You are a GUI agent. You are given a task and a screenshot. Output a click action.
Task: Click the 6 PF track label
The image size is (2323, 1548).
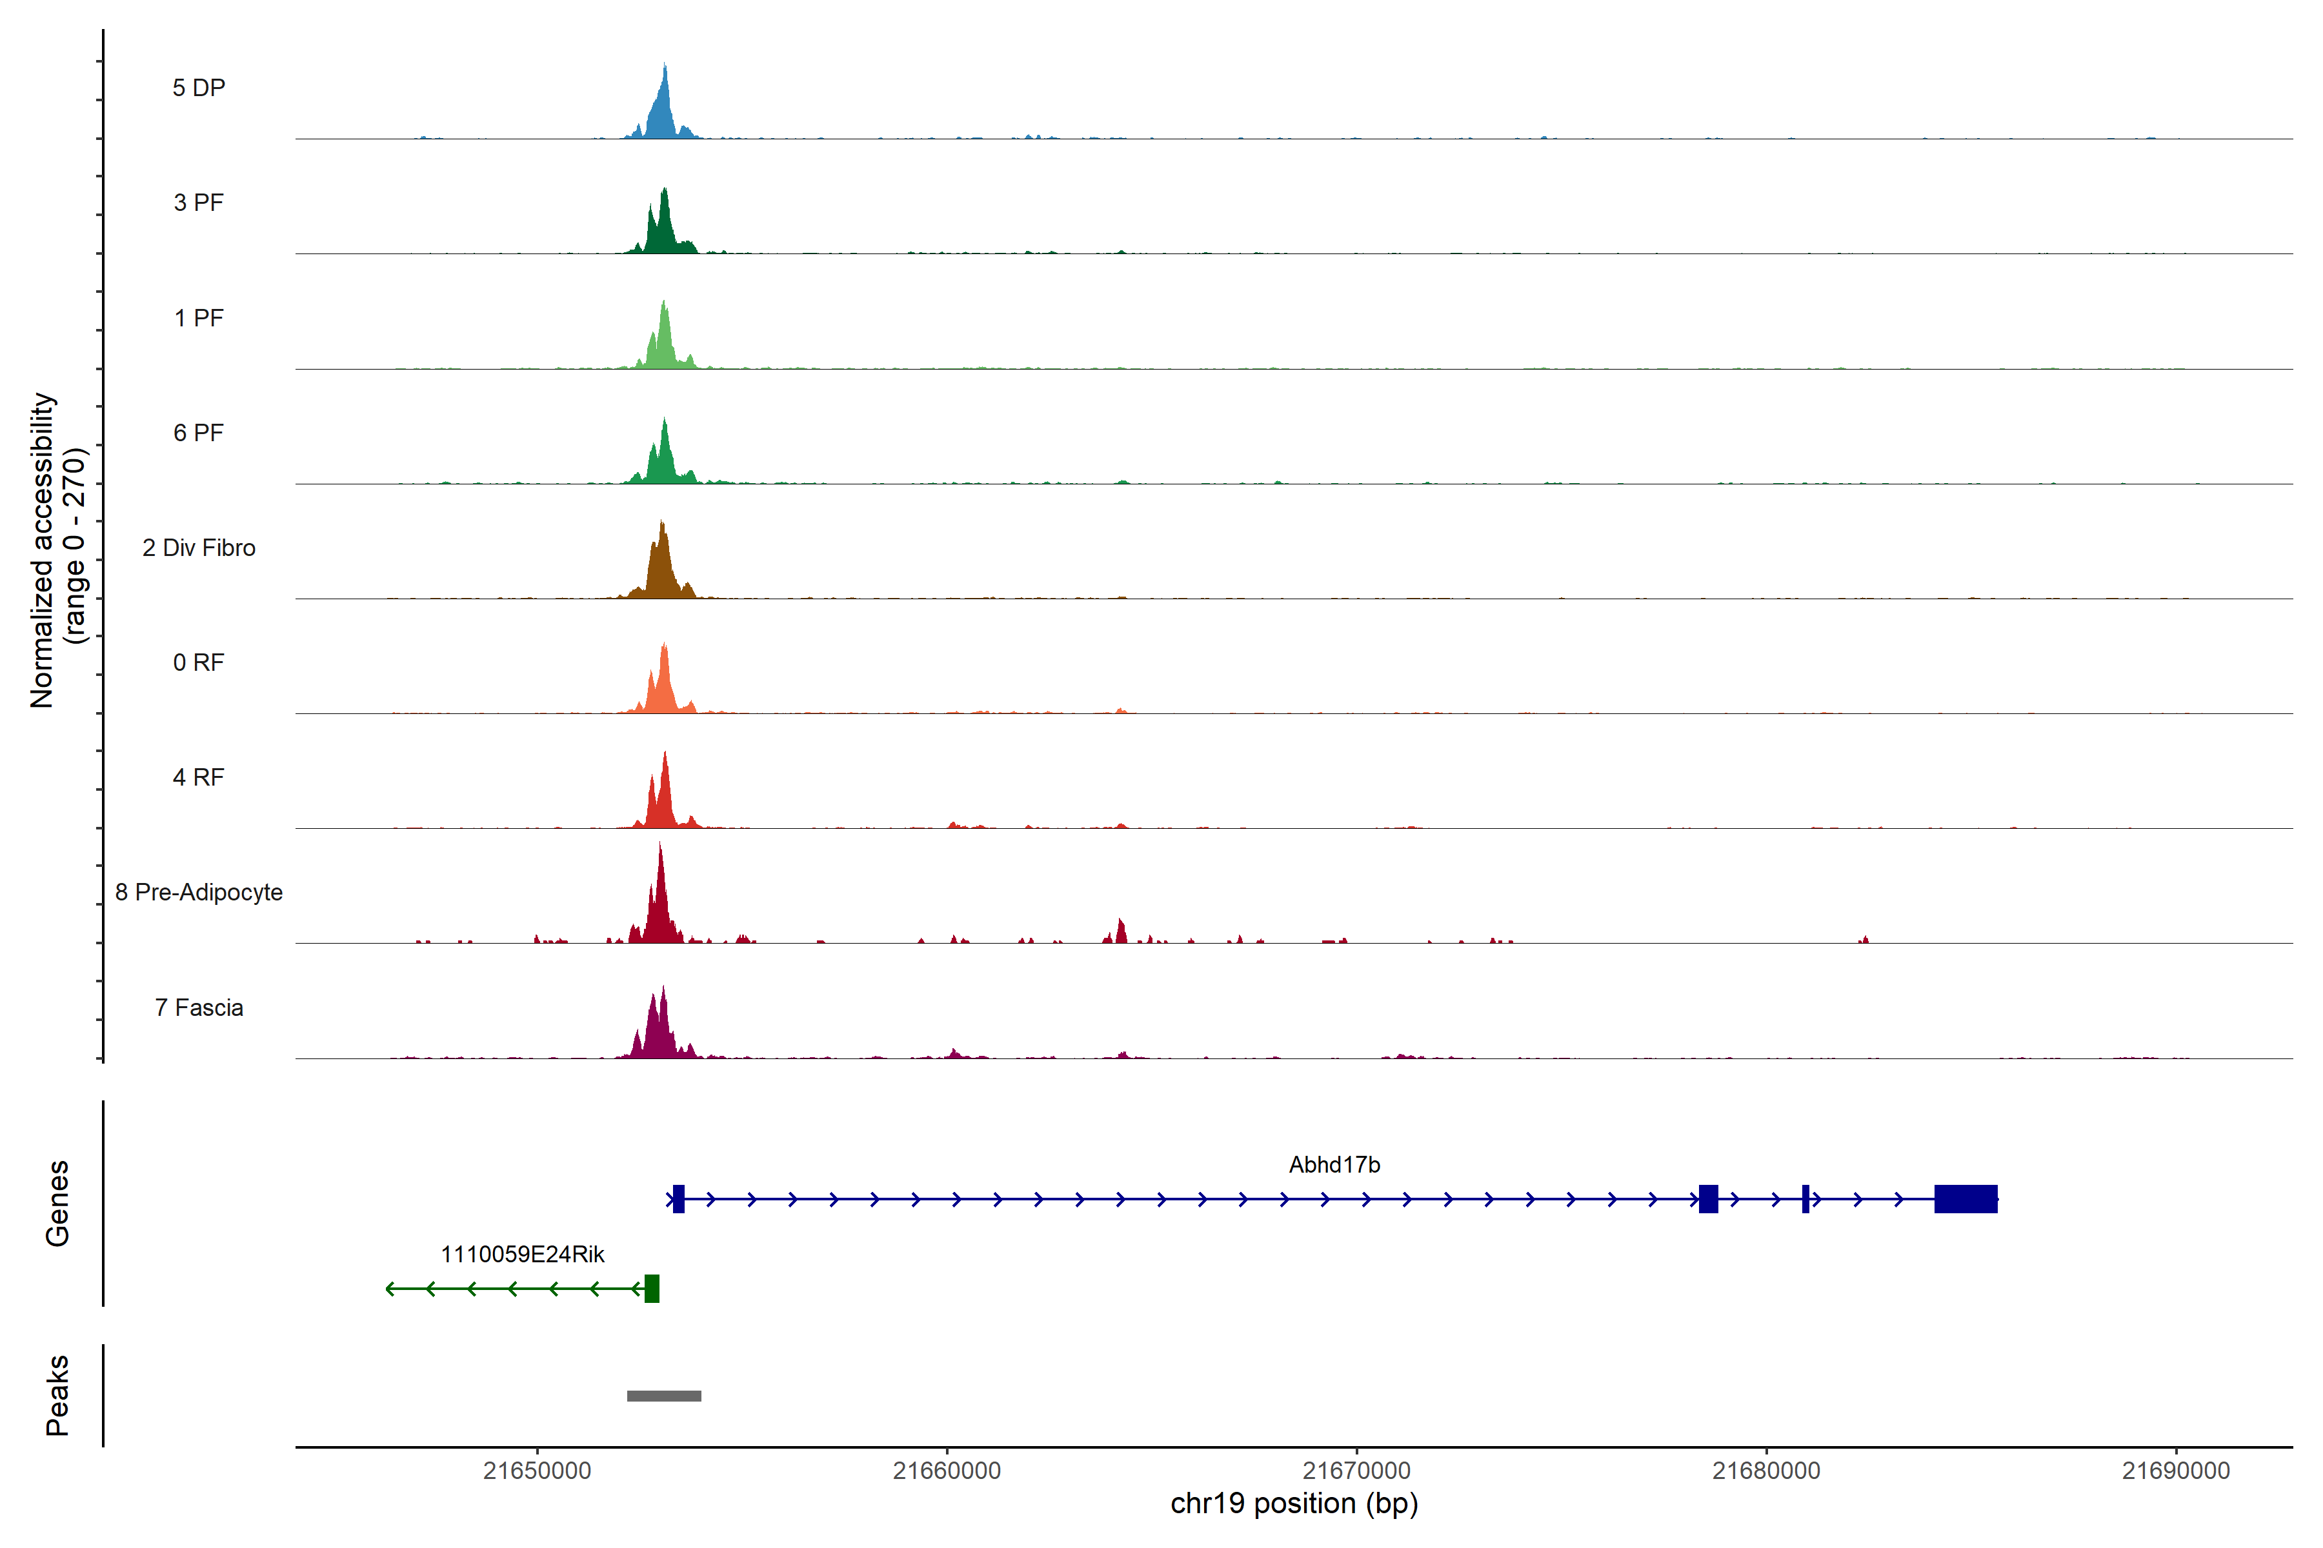pos(199,433)
